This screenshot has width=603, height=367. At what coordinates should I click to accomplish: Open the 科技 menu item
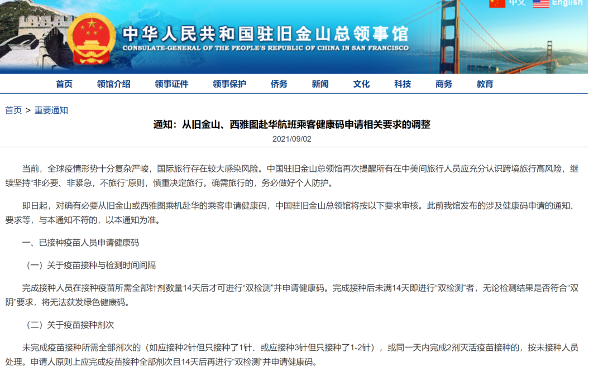403,84
